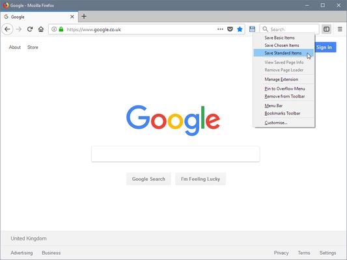Choose Save Chosen Items
347x260 pixels.
coord(284,45)
